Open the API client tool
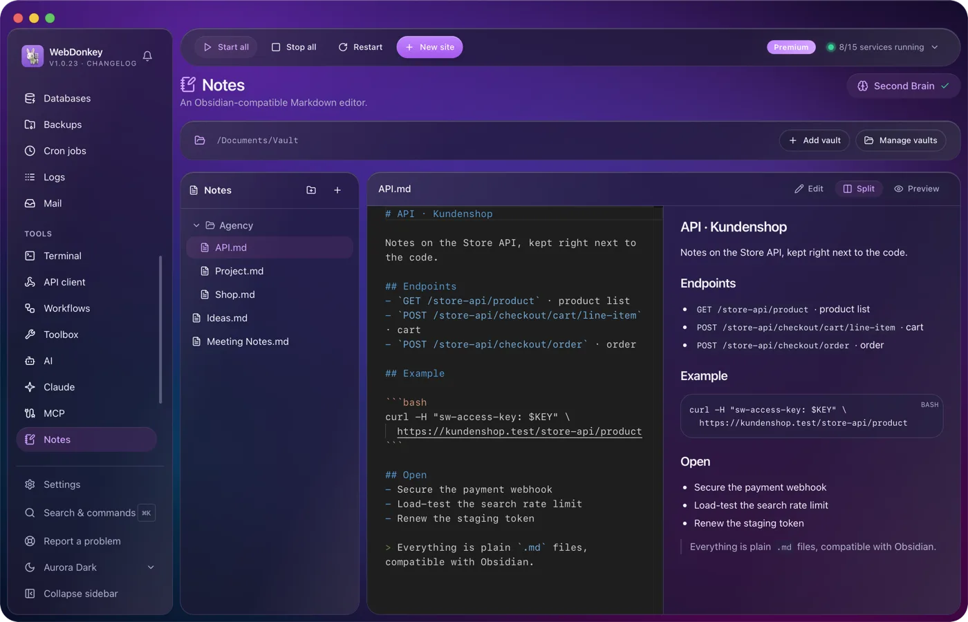This screenshot has width=968, height=622. (87, 282)
